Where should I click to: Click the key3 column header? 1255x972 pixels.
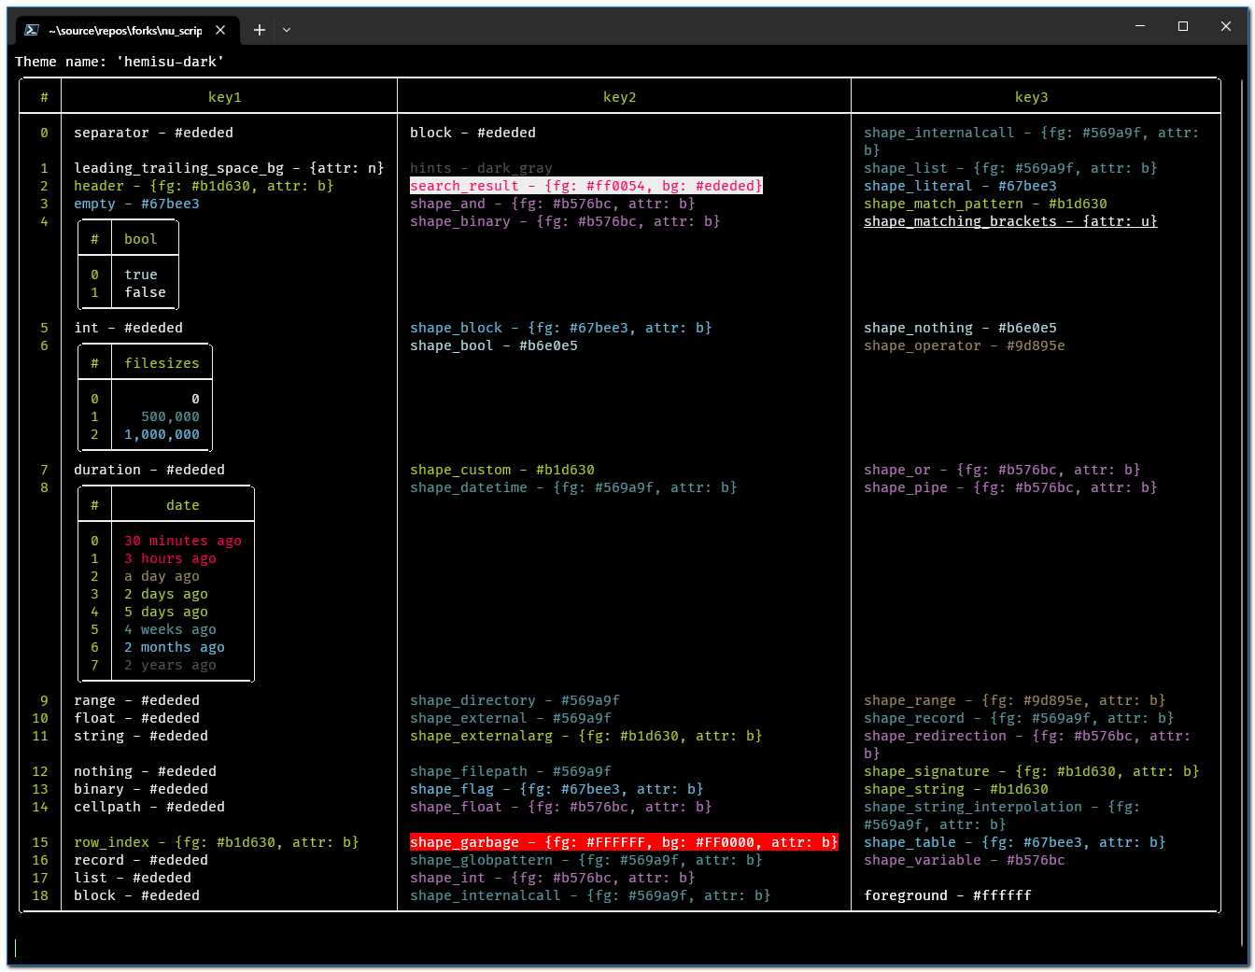pos(1032,97)
